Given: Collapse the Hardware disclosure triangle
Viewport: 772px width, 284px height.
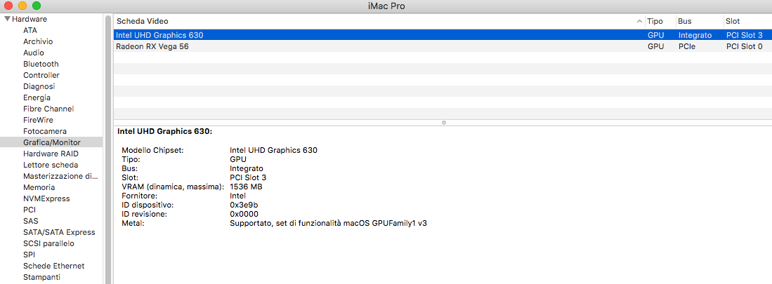Looking at the screenshot, I should 8,19.
